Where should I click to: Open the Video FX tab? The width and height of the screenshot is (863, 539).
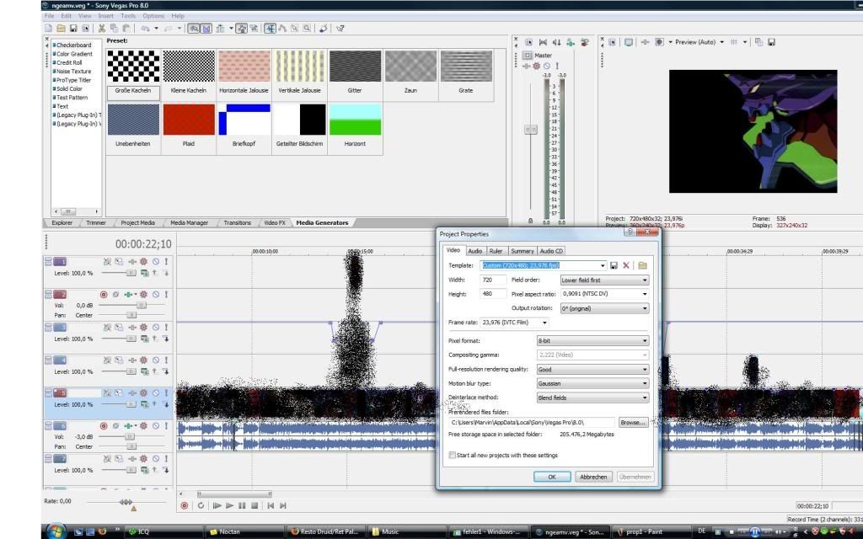click(x=275, y=222)
